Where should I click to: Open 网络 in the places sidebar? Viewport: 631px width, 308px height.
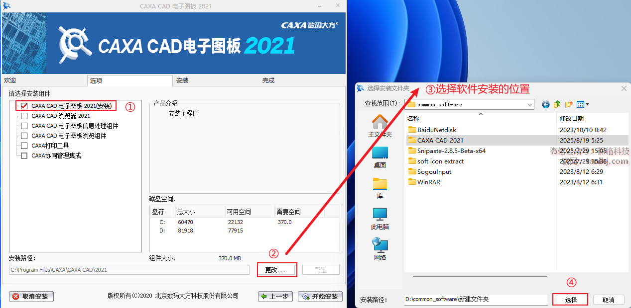380,249
